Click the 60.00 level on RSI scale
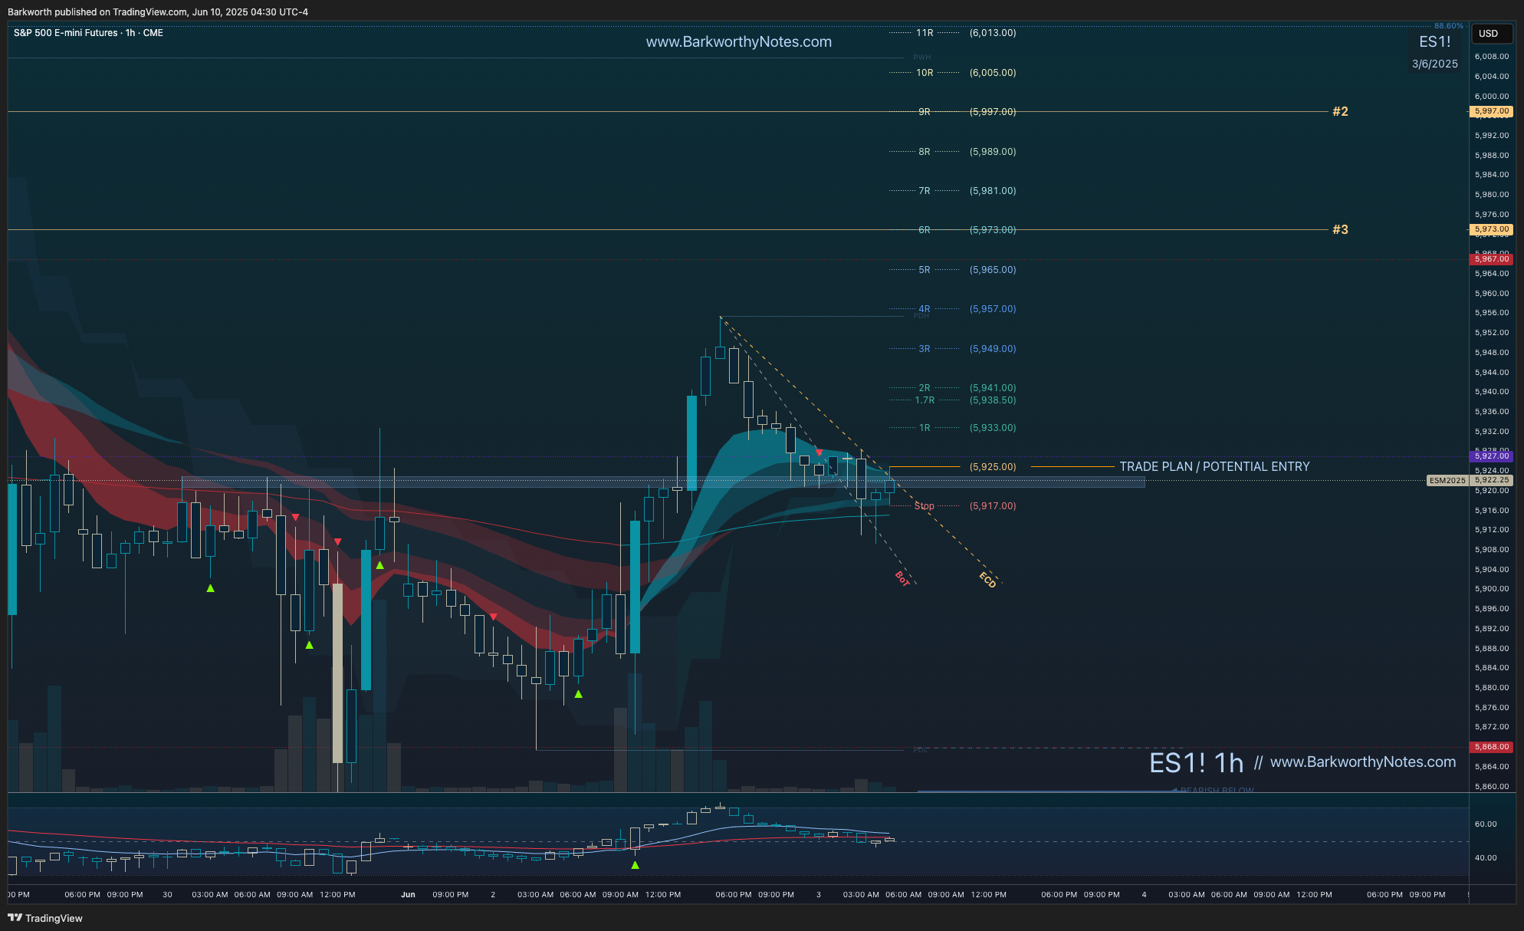1524x931 pixels. (1485, 824)
